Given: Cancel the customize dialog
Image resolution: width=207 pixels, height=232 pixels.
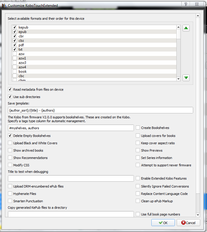Looking at the screenshot, I should point(188,223).
